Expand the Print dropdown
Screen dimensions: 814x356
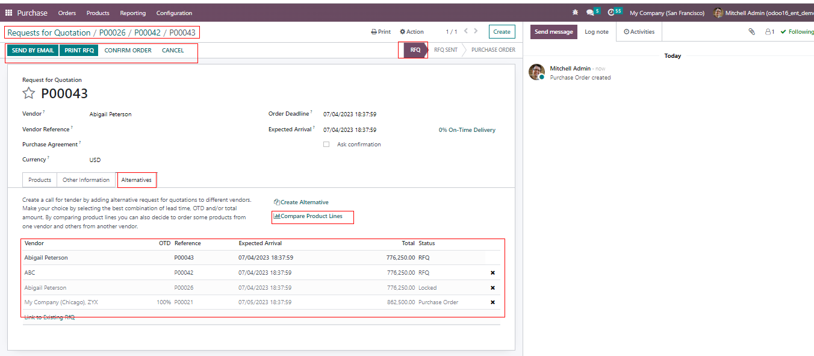(x=381, y=32)
